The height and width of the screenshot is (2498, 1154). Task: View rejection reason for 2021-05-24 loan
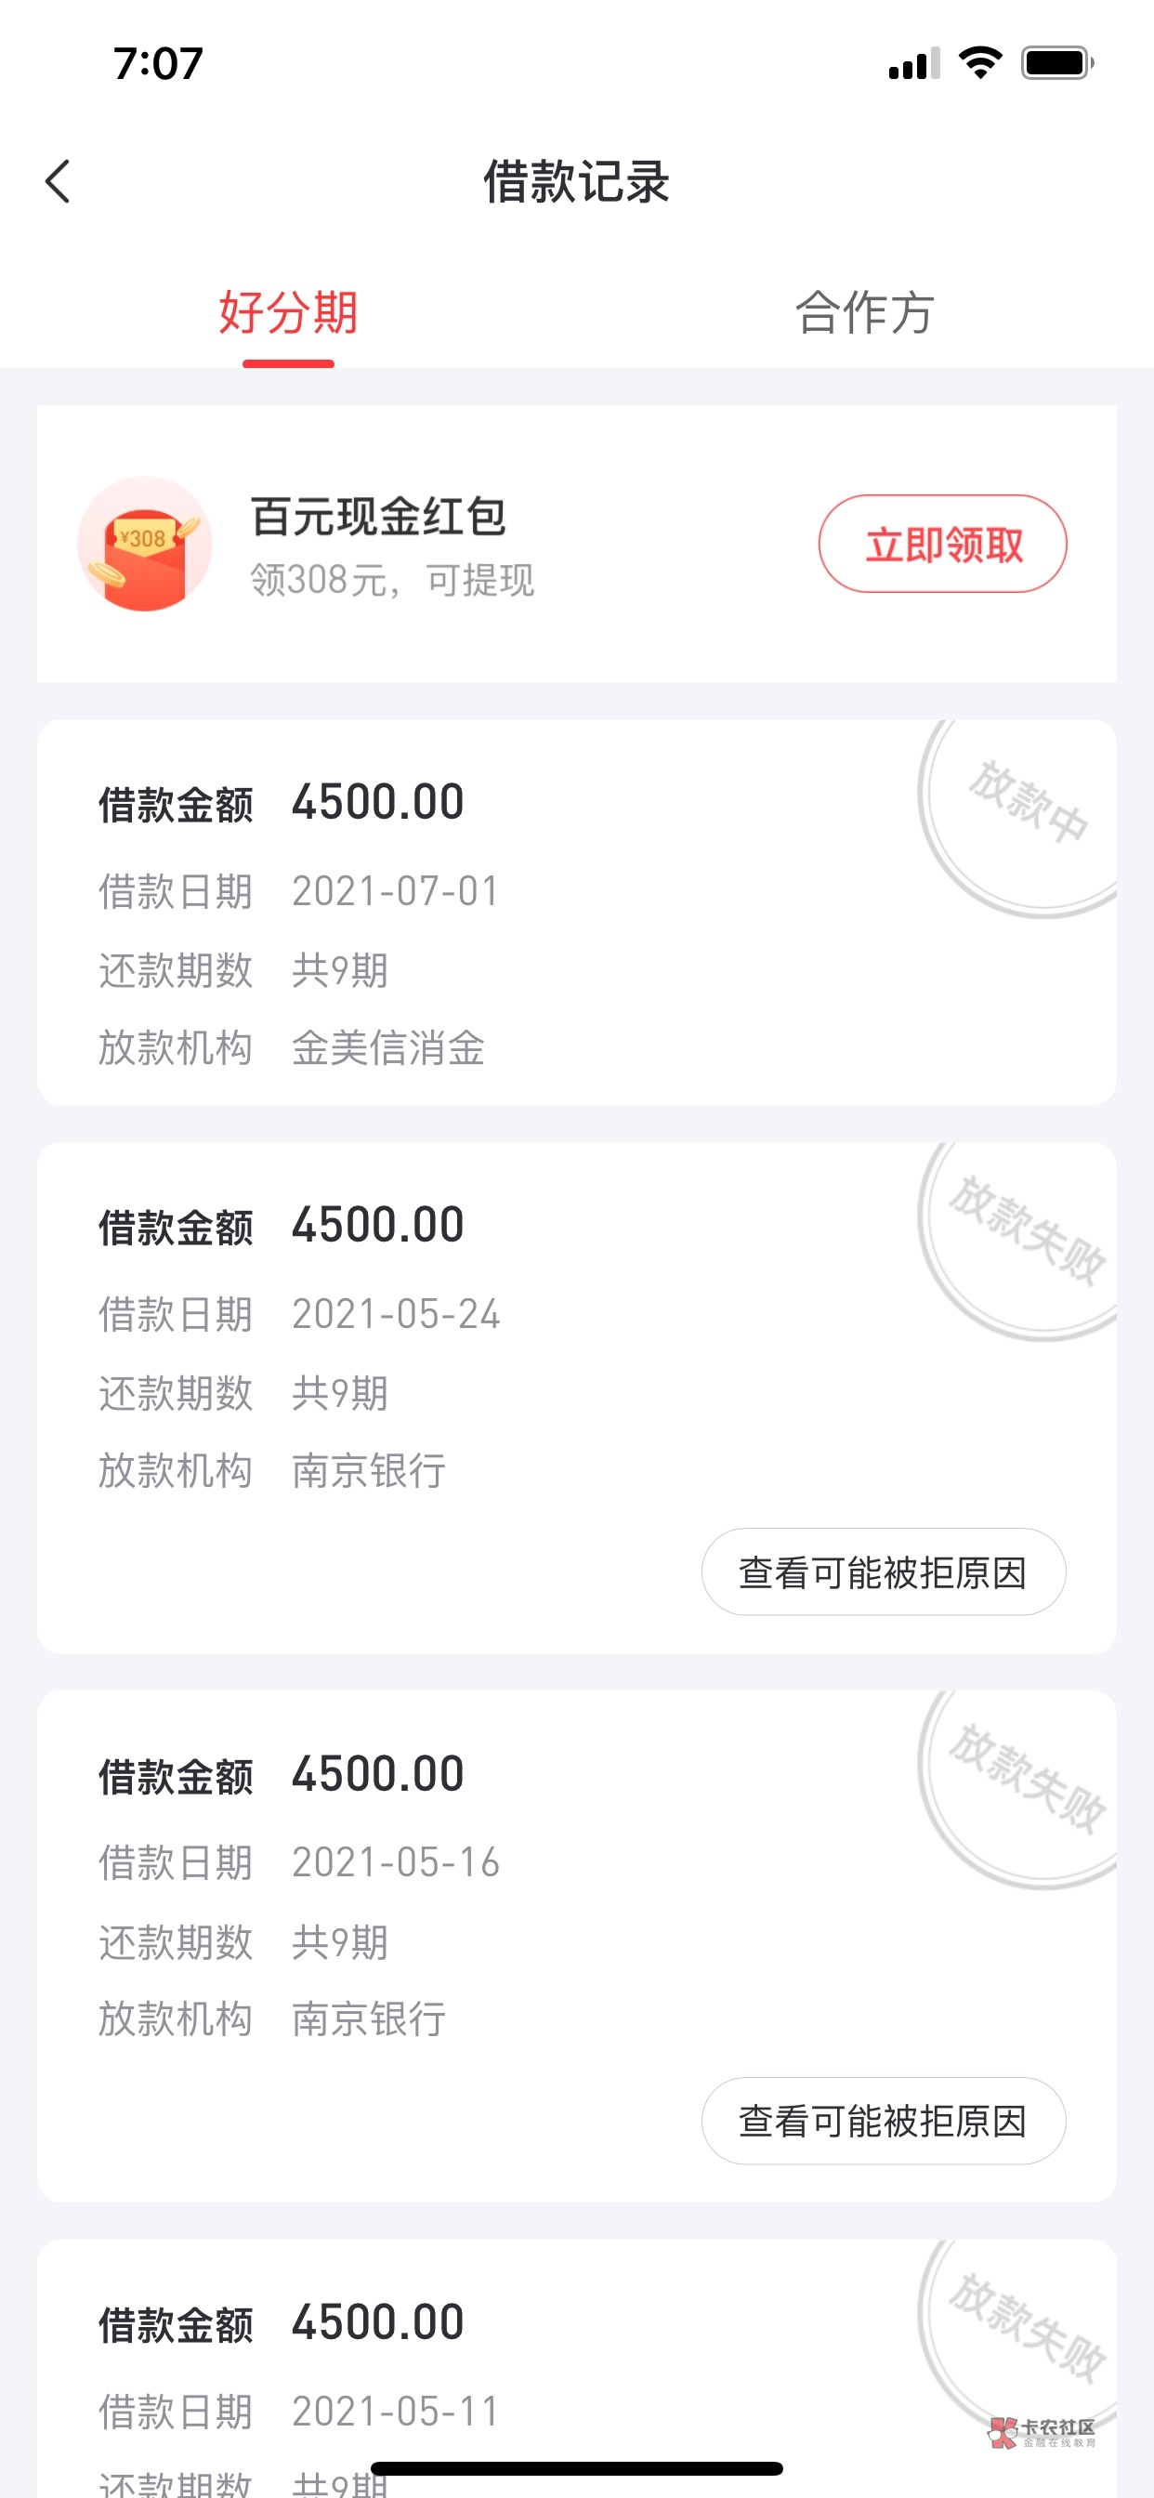[883, 1571]
